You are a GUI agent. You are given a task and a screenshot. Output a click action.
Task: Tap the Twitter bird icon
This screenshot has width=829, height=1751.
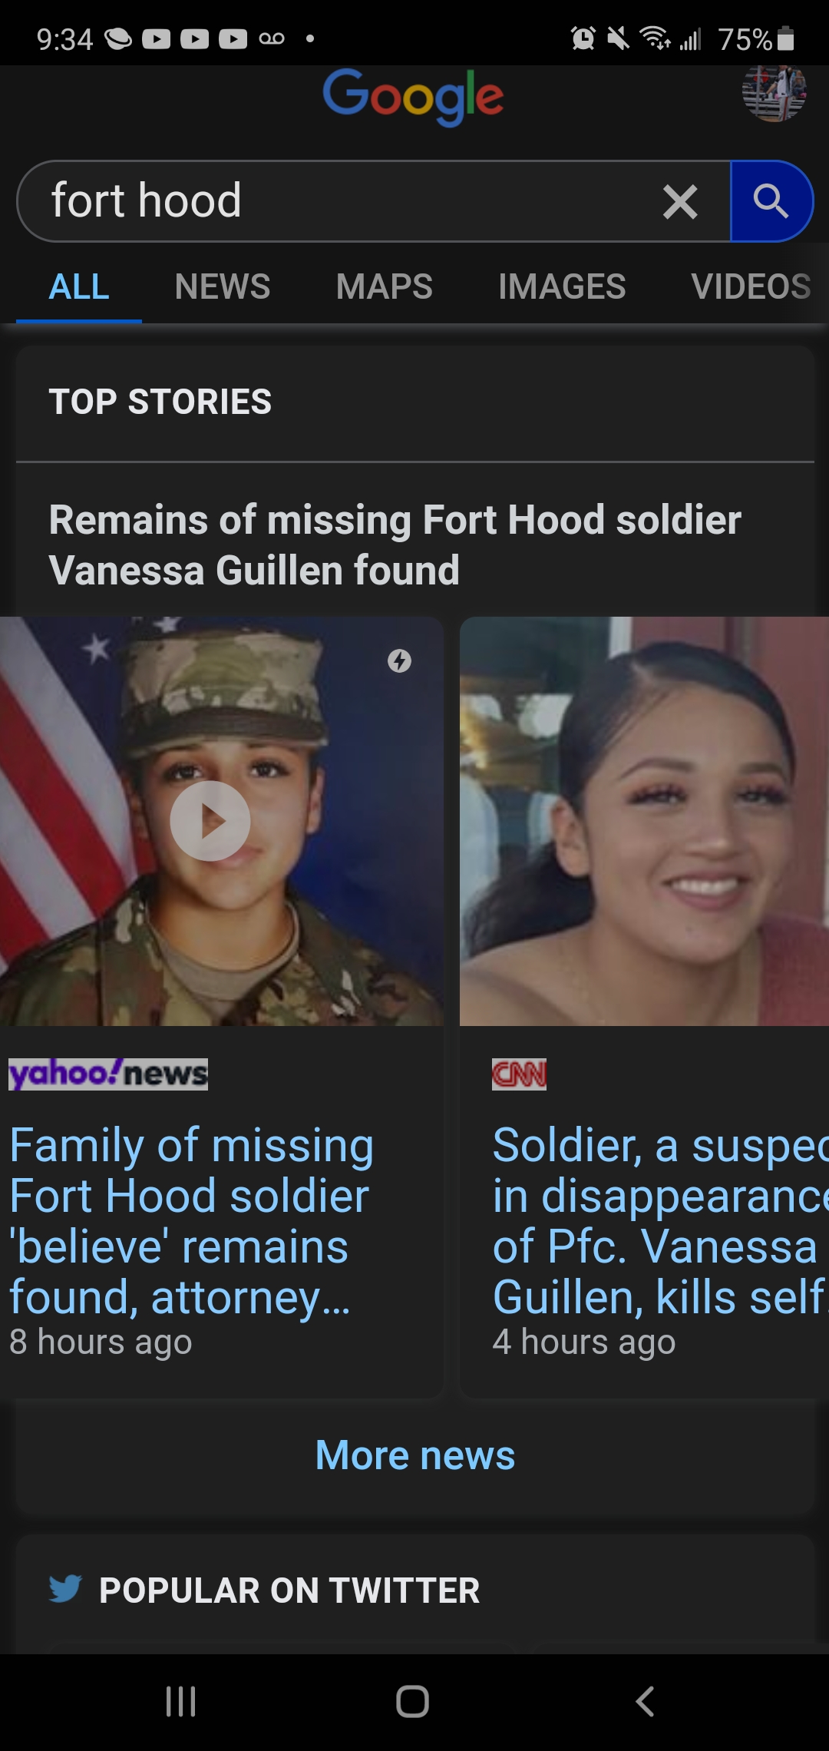coord(65,1589)
